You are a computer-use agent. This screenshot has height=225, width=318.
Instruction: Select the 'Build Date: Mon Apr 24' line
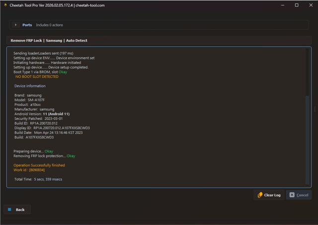coord(49,133)
